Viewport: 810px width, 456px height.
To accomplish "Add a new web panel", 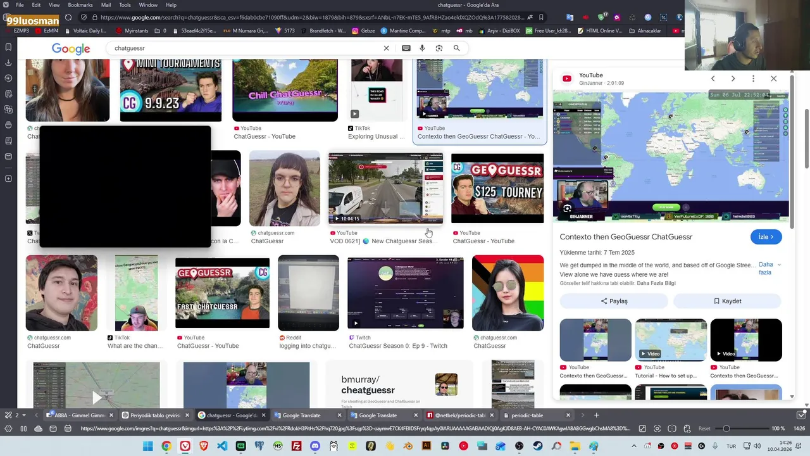I will (8, 179).
